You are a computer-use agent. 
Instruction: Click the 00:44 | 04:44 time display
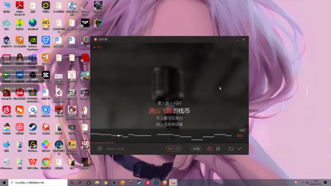[x=115, y=149]
